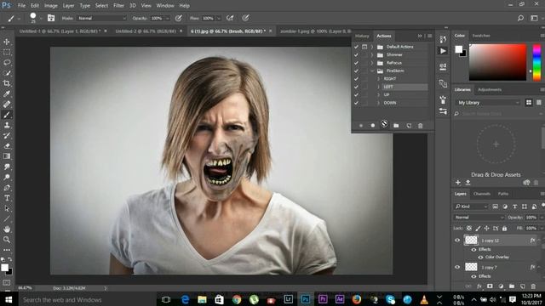
Task: Expand the Default Actions set
Action: point(372,47)
